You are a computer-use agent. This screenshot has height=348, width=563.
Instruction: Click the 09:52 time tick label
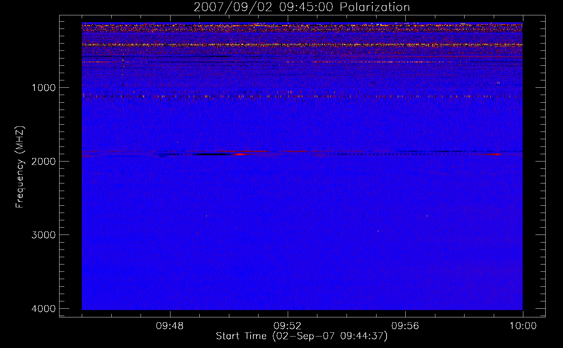[x=287, y=326]
